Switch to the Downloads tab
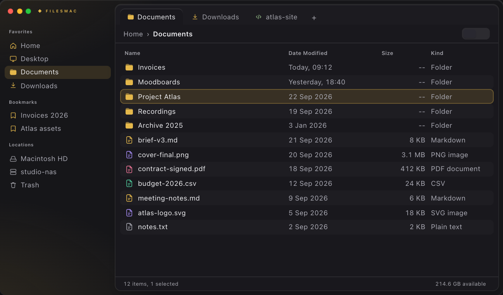503x295 pixels. point(216,17)
